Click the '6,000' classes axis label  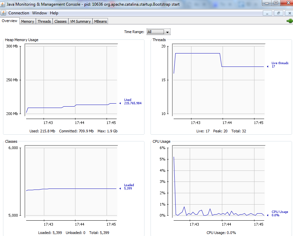tap(13, 148)
